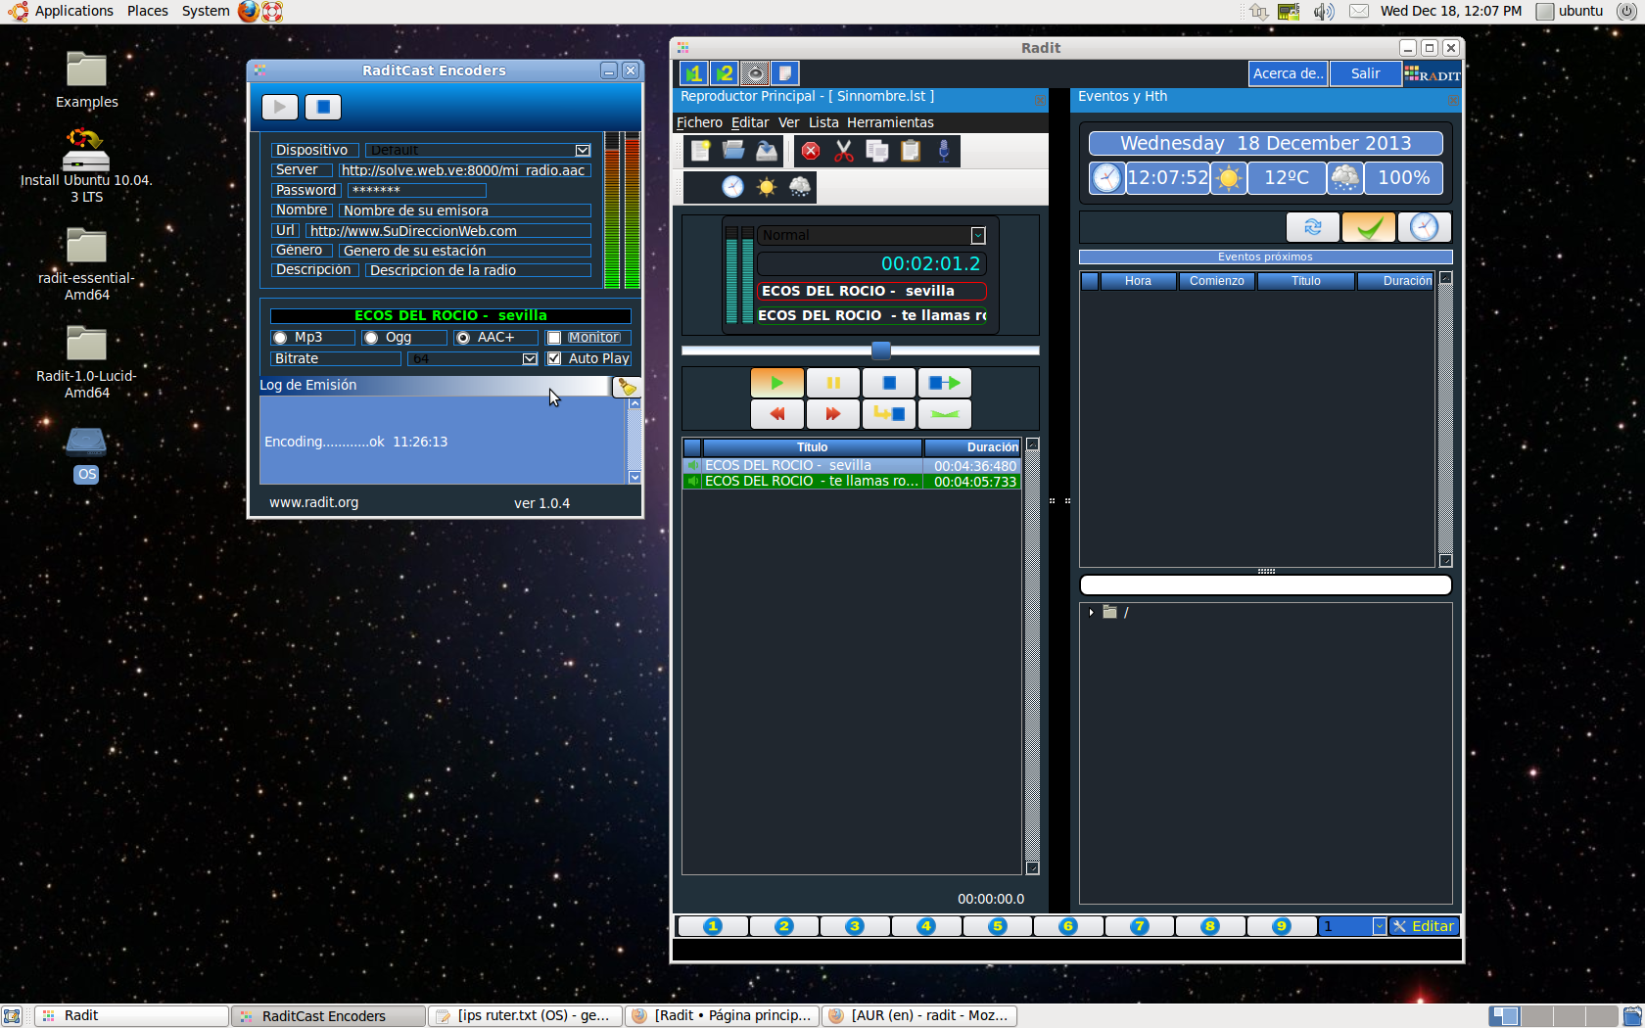Screen dimensions: 1645x1028
Task: Click the stop button in RaditCast Encoders
Action: (323, 107)
